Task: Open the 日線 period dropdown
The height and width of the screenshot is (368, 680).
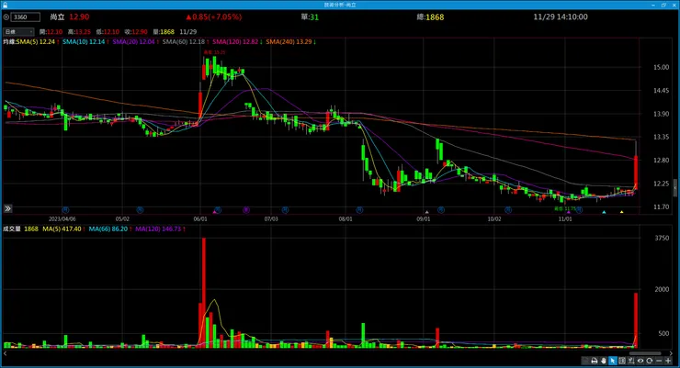Action: click(18, 31)
